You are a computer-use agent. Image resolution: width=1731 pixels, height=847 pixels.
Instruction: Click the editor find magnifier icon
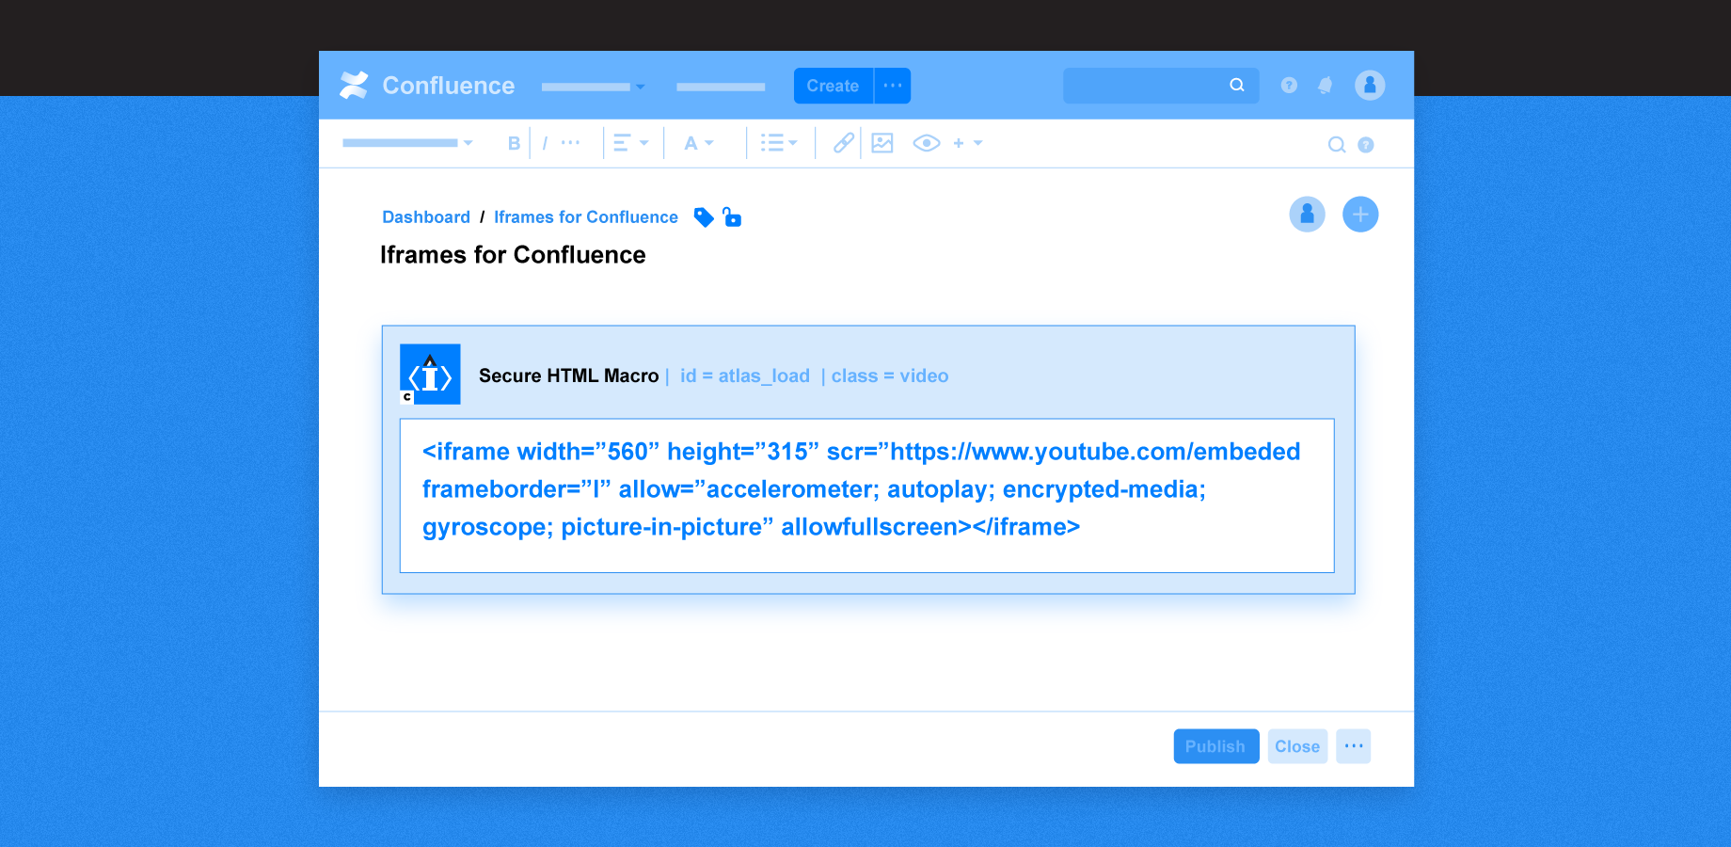click(x=1336, y=145)
